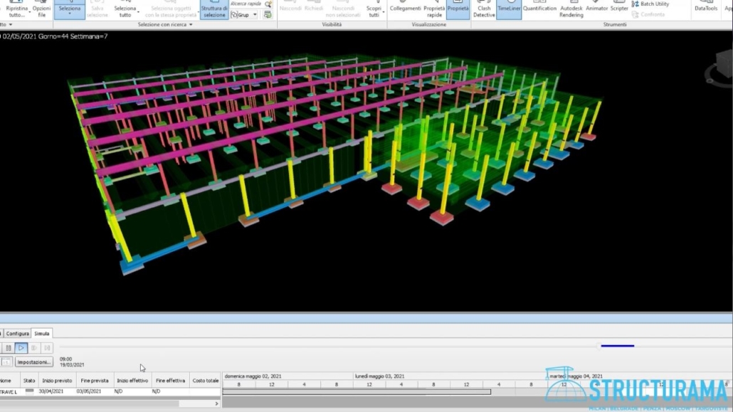Viewport: 733px width, 412px height.
Task: Open Clash Detective tool
Action: [x=484, y=9]
